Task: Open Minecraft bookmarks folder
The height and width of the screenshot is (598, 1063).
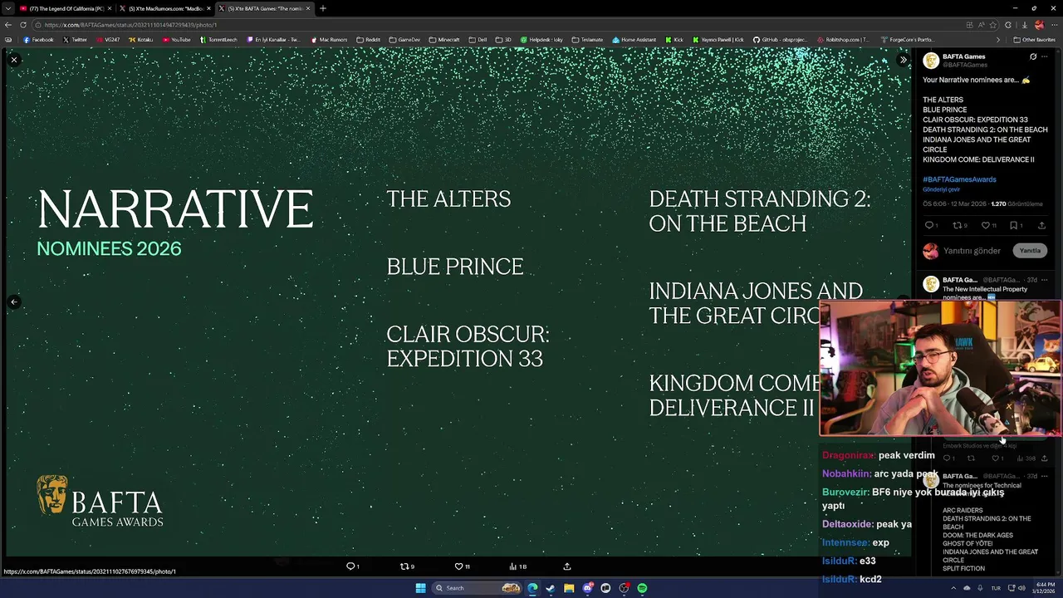Action: coord(444,40)
